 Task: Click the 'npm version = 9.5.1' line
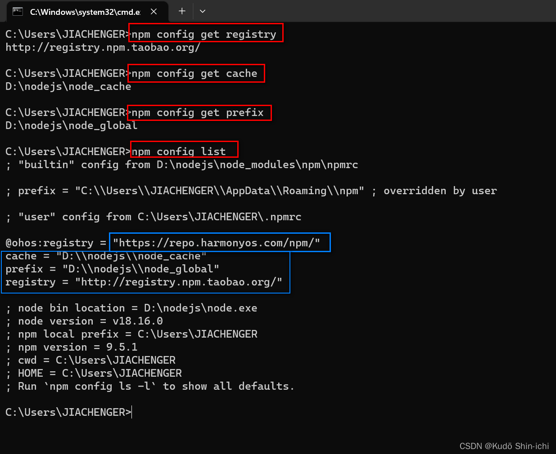(x=72, y=347)
